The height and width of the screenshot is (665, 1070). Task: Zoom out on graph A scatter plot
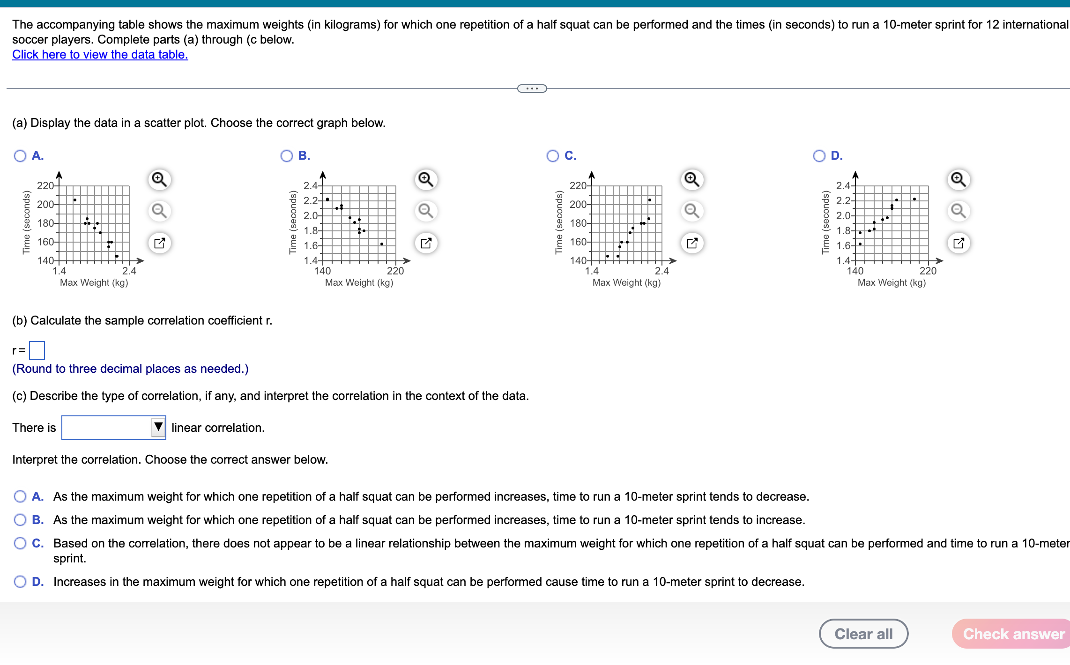(159, 211)
